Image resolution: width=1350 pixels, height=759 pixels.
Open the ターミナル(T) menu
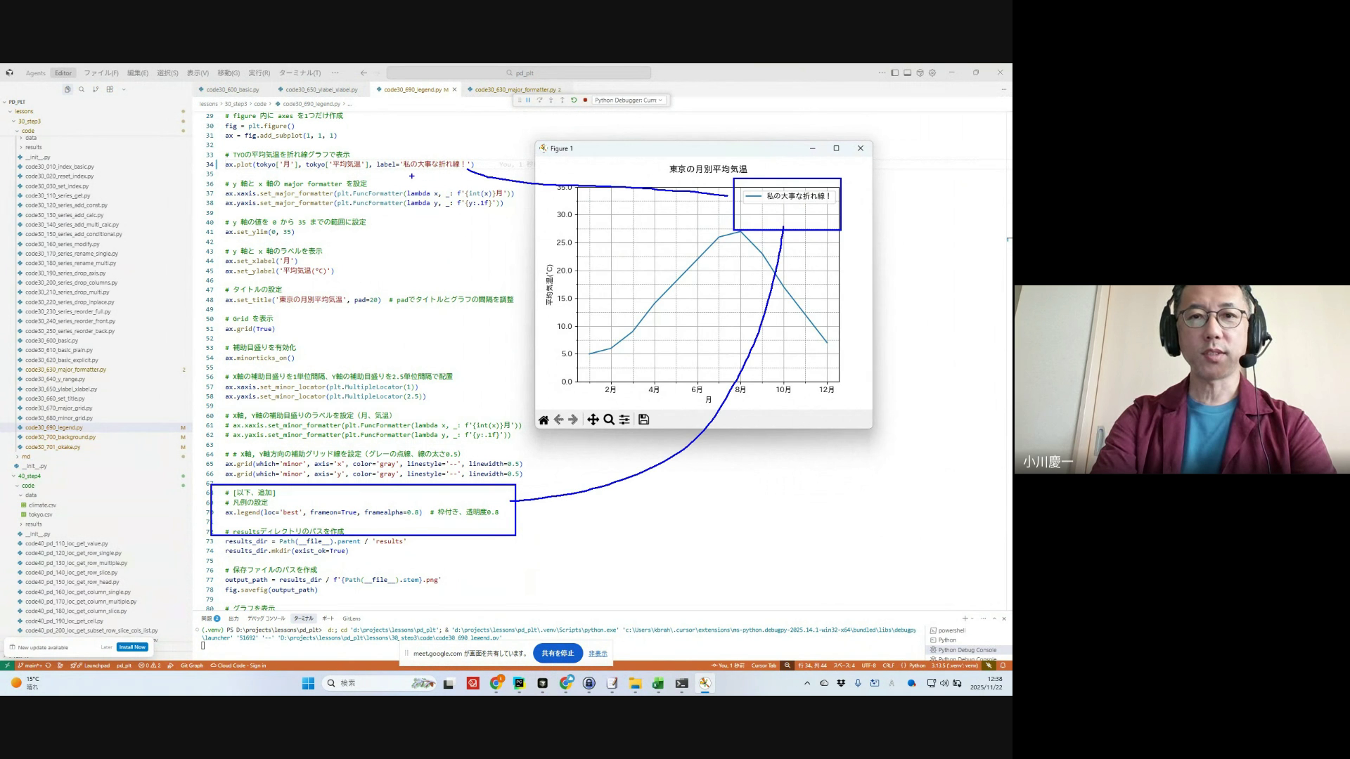coord(300,73)
